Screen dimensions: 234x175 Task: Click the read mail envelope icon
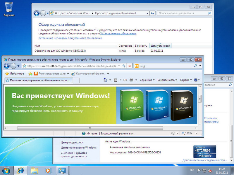click(x=125, y=80)
